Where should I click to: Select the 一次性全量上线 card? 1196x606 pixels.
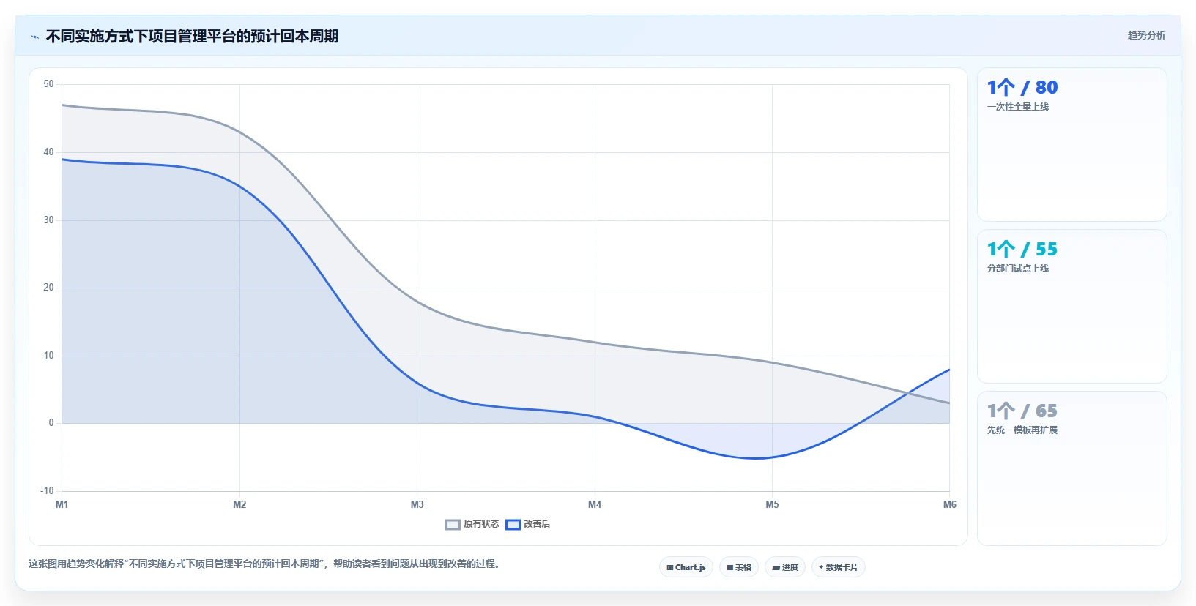coord(1071,144)
